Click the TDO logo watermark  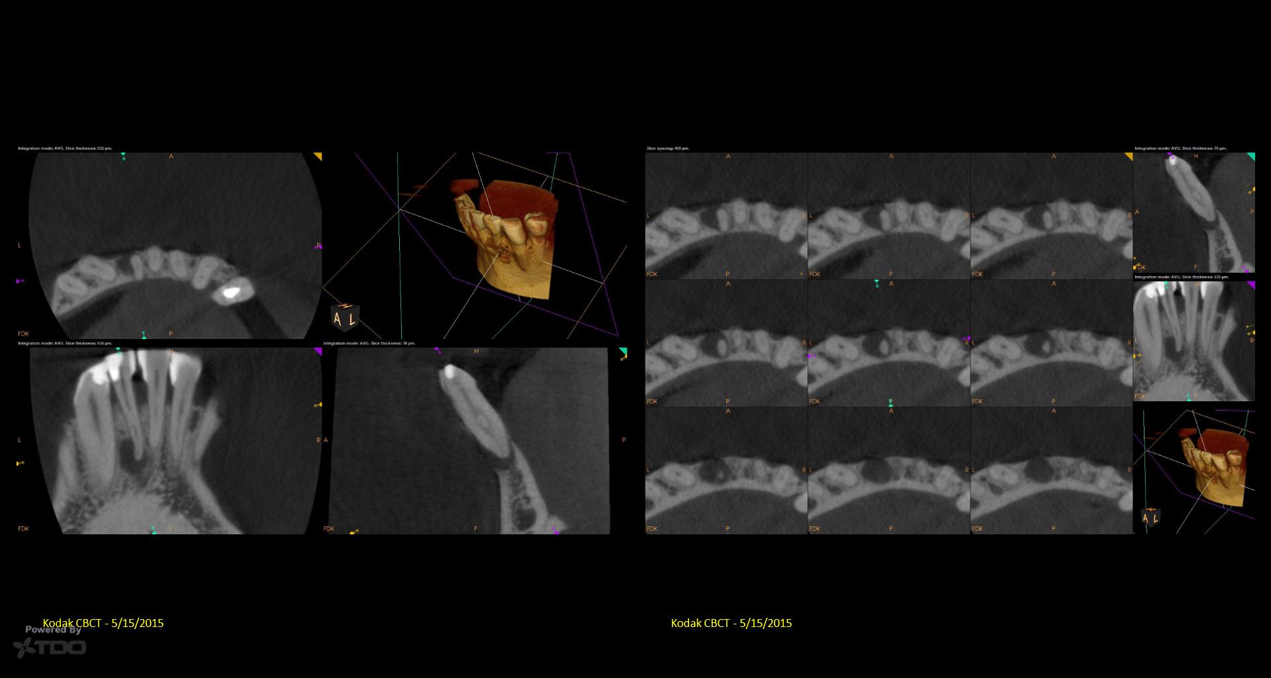click(x=50, y=647)
